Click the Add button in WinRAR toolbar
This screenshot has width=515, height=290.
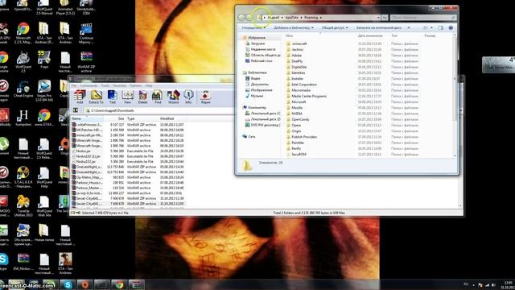pos(79,97)
